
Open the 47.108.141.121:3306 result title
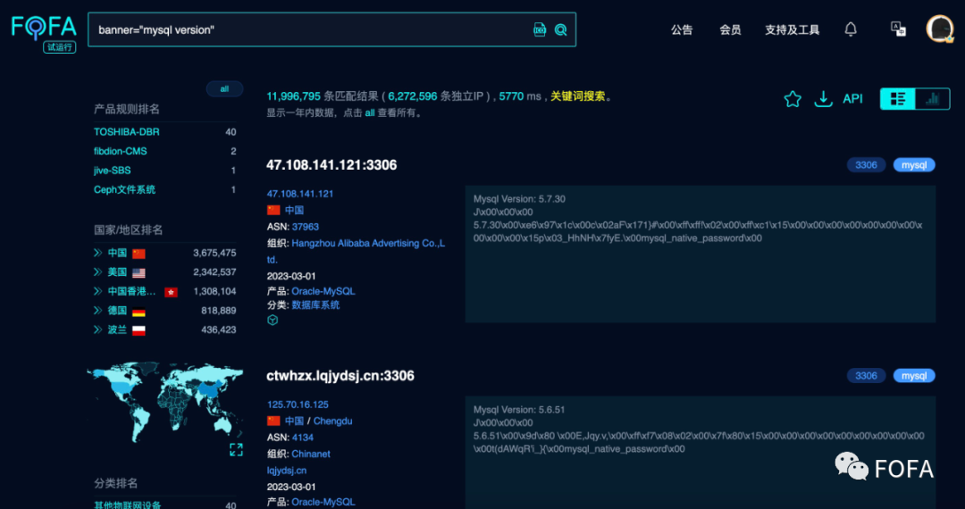[x=331, y=164]
